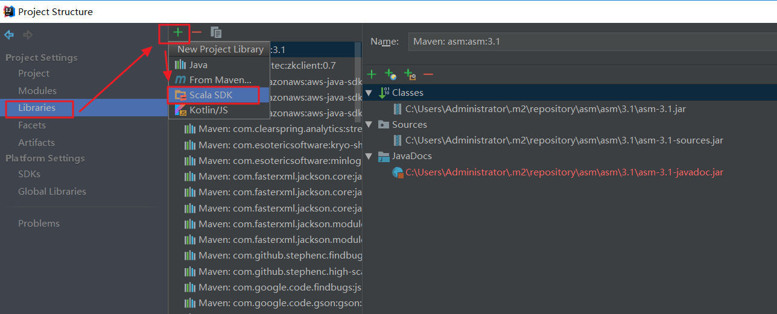Choose Java from the New Project Library popup
The width and height of the screenshot is (777, 314).
219,64
